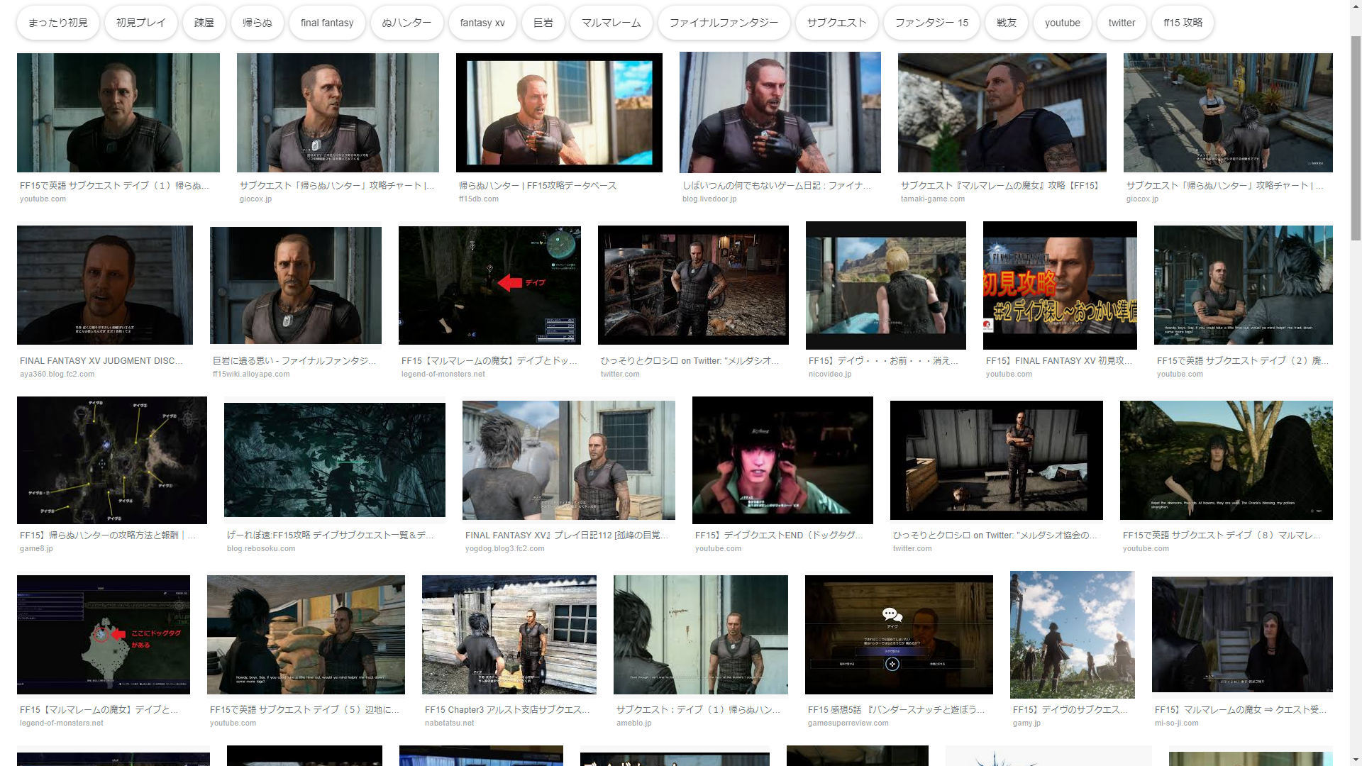Viewport: 1362px width, 766px height.
Task: Click the gamesuperreview.com result title
Action: [x=895, y=709]
